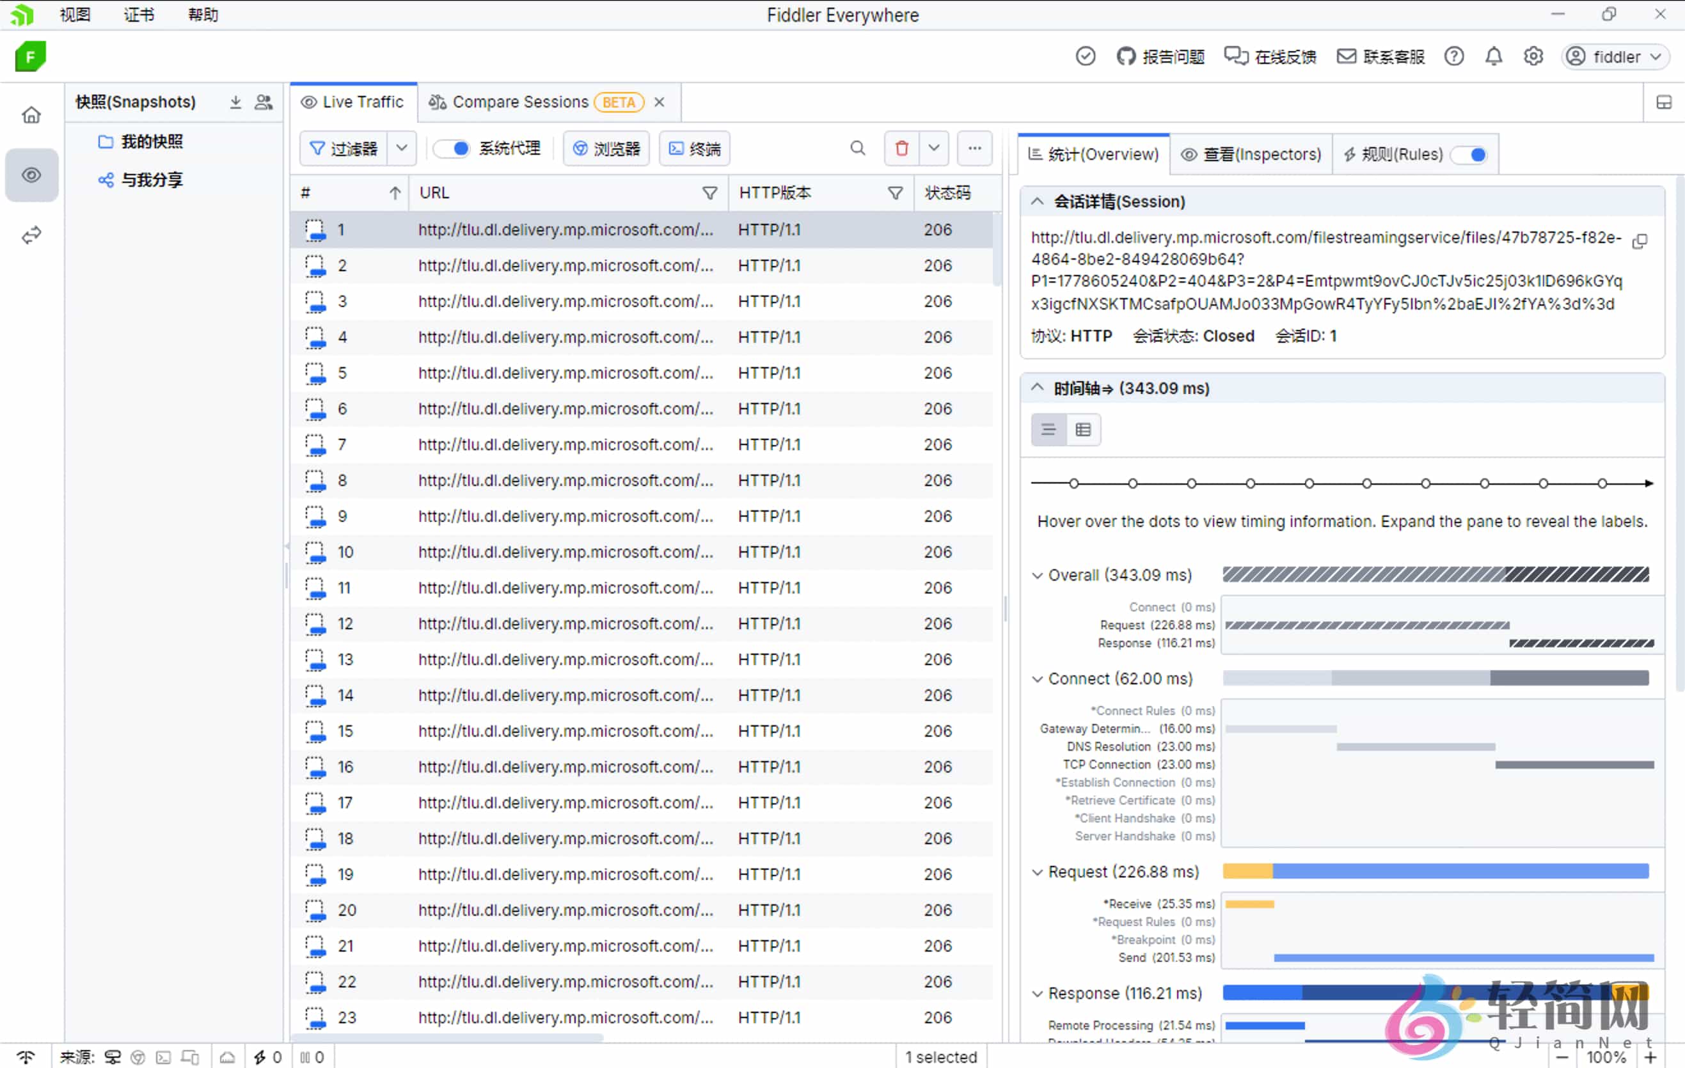
Task: Switch to the Live Traffic tab
Action: (352, 102)
